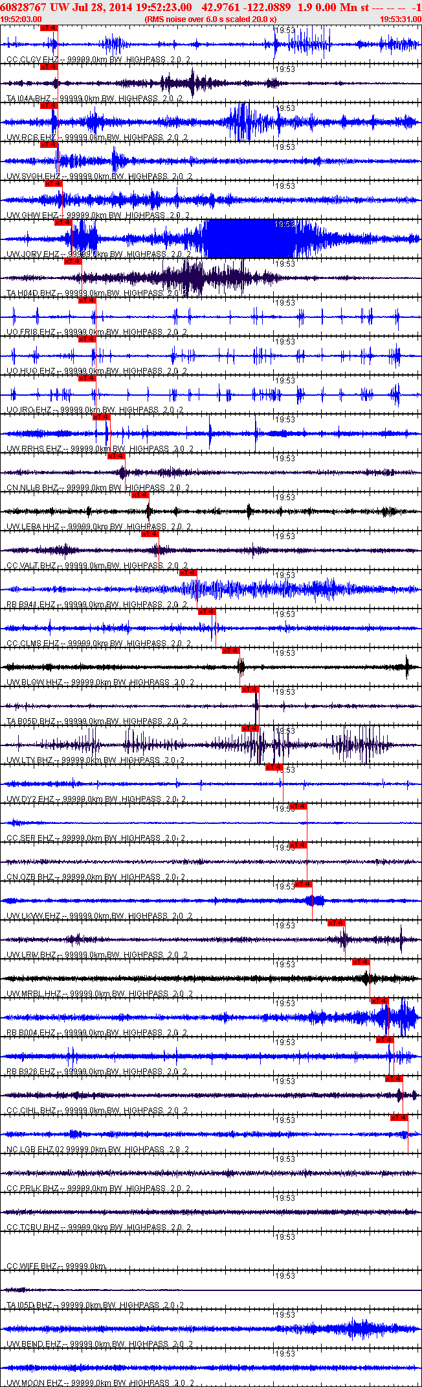Screen dimensions: 422x1387
Task: Click the 'PB.B941 EHZ' station label
Action: [x=30, y=605]
